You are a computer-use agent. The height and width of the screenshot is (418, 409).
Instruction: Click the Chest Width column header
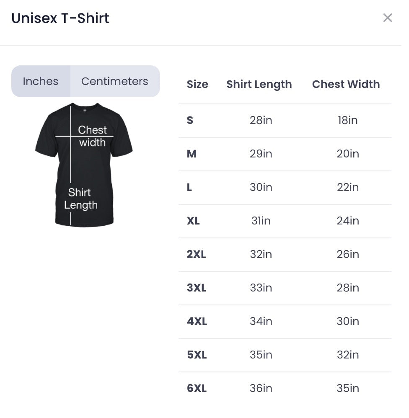tap(346, 84)
